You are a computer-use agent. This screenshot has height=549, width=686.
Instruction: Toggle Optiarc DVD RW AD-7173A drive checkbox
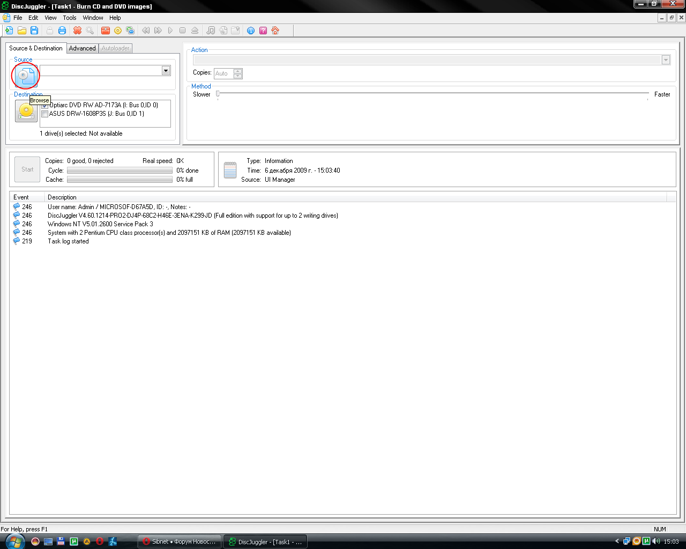(45, 105)
